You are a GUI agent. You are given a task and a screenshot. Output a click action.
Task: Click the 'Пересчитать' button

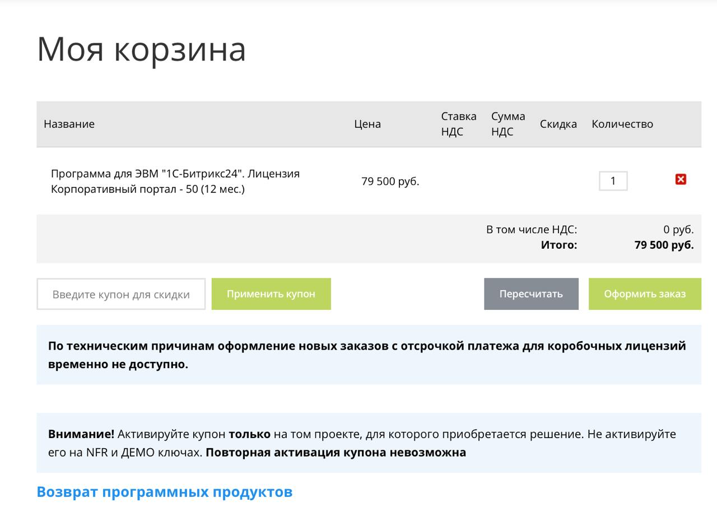tap(531, 294)
